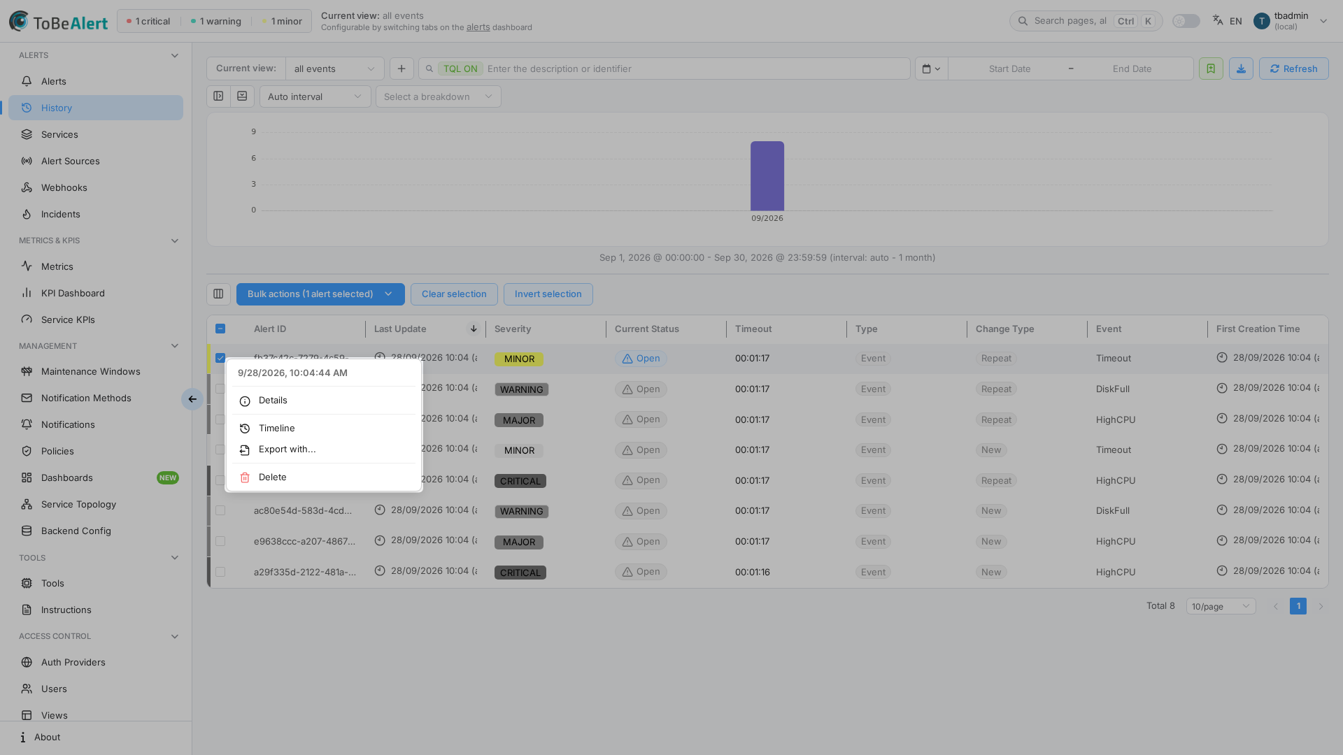Image resolution: width=1343 pixels, height=755 pixels.
Task: Click the plus button to add view
Action: click(x=402, y=69)
